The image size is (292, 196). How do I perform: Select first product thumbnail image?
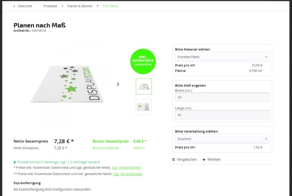(144, 86)
